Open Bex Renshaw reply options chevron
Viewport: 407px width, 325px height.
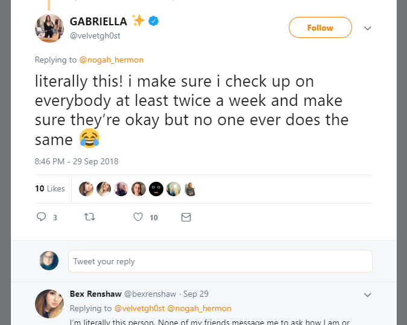367,295
